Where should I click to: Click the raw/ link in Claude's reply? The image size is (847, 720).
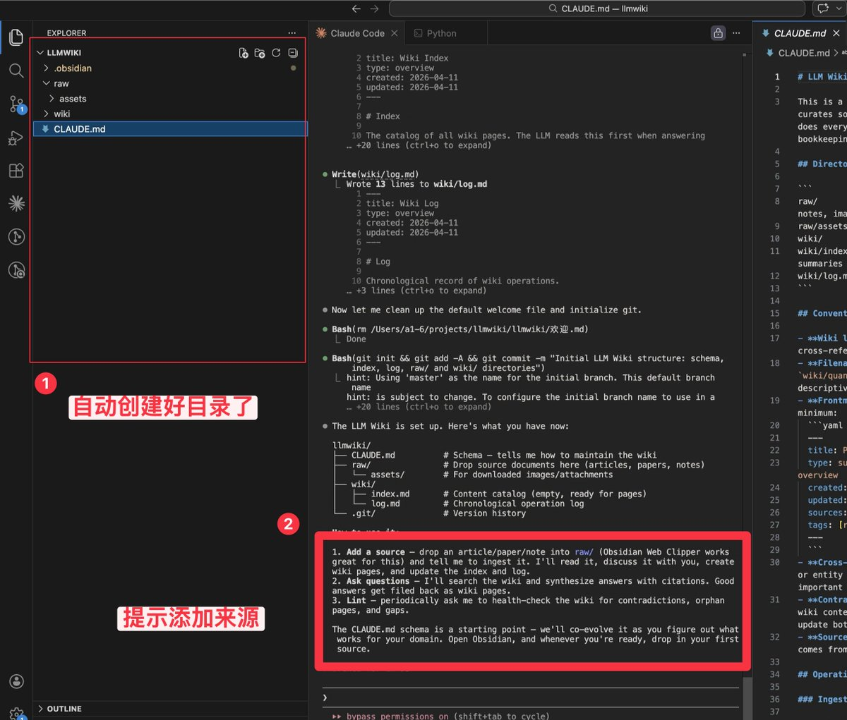pyautogui.click(x=583, y=552)
